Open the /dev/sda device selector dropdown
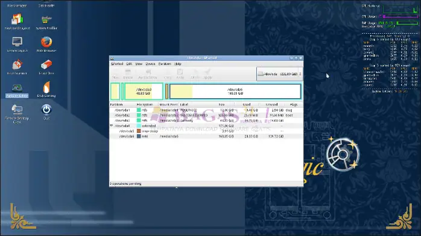 279,74
